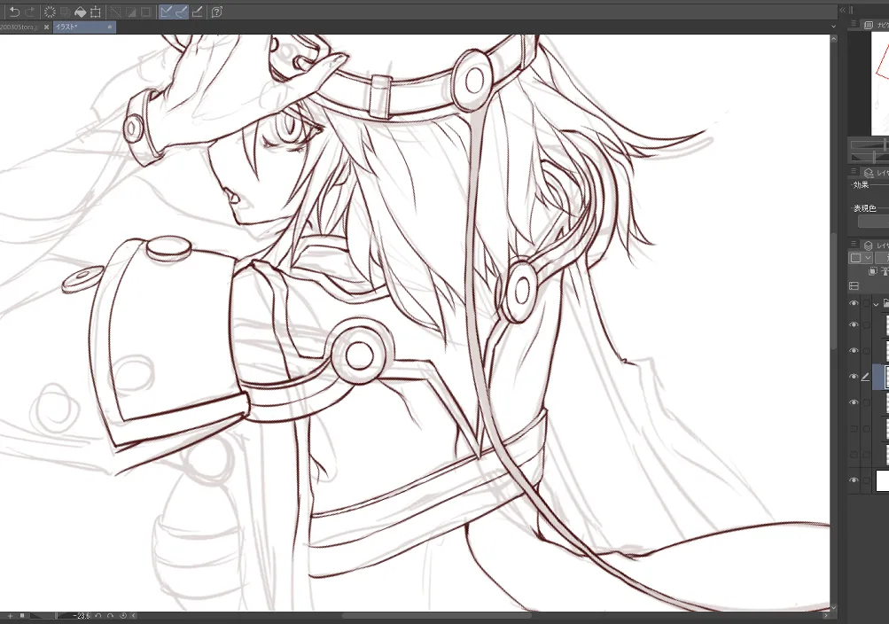Viewport: 889px width, 624px height.
Task: Collapse the right panel dock double-arrow
Action: [x=843, y=10]
